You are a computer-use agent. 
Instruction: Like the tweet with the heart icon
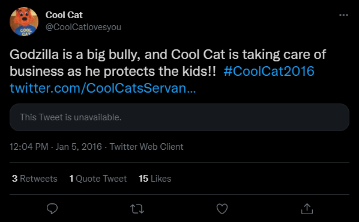coord(222,209)
